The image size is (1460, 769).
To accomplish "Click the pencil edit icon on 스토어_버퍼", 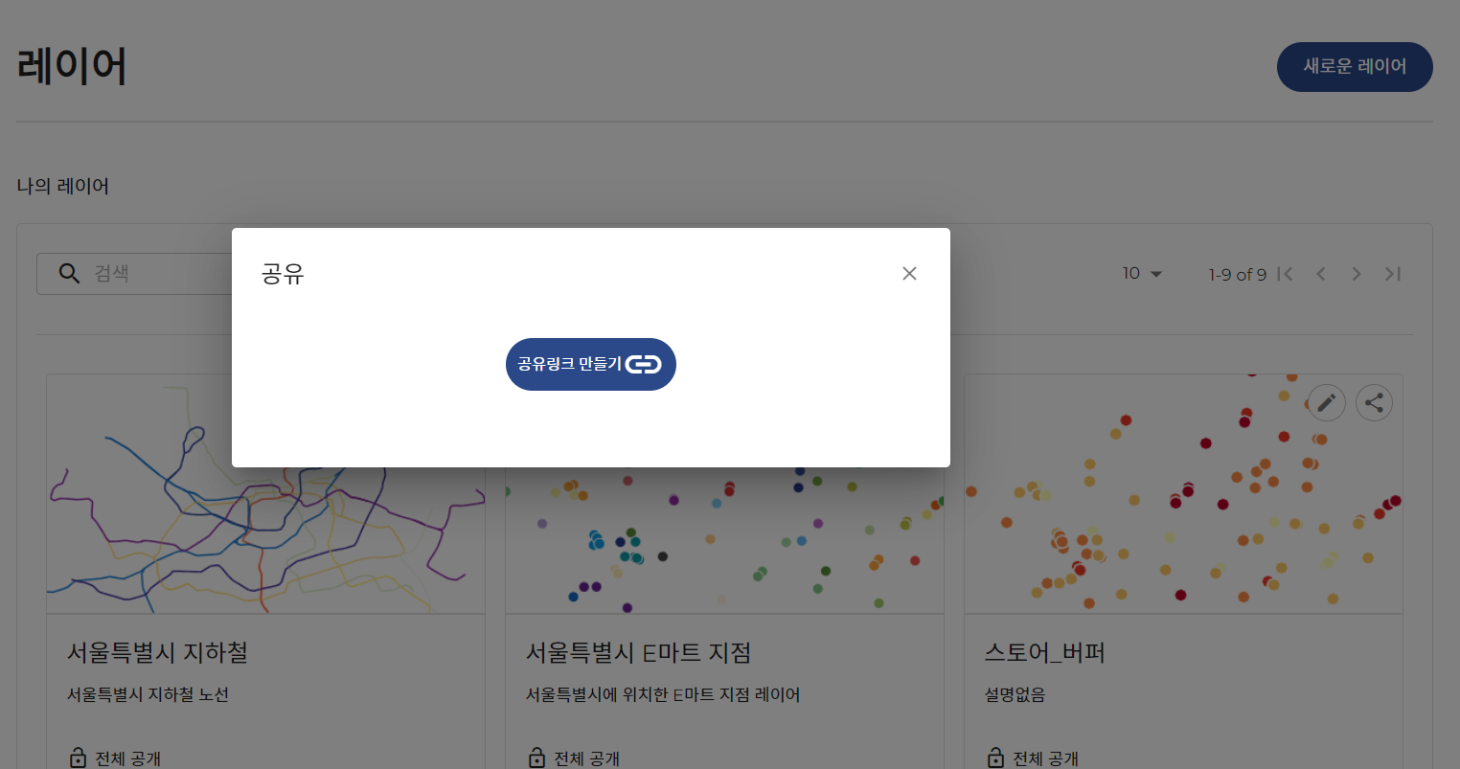I will [x=1326, y=403].
